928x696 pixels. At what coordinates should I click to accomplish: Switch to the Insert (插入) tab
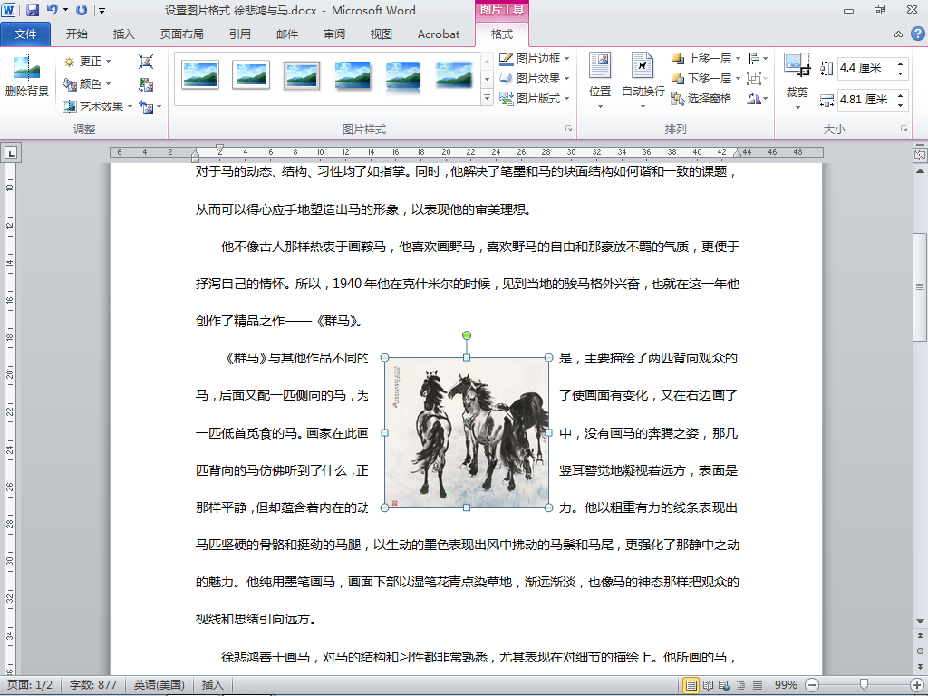click(123, 34)
